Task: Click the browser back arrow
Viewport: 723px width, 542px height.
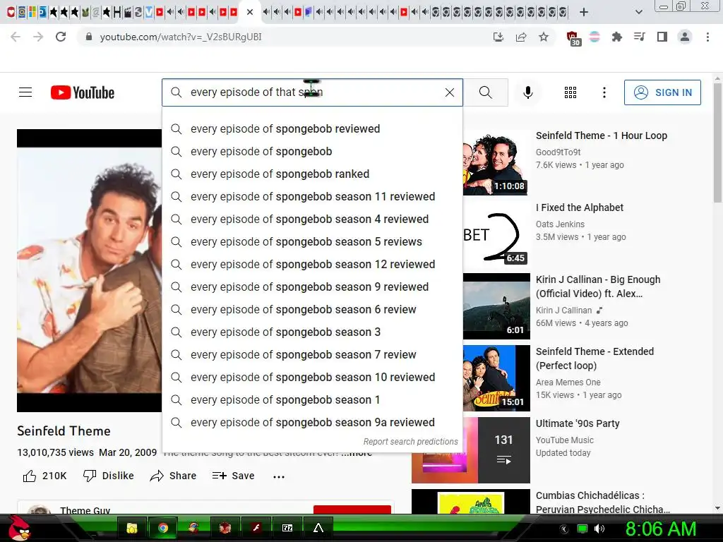Action: click(16, 37)
